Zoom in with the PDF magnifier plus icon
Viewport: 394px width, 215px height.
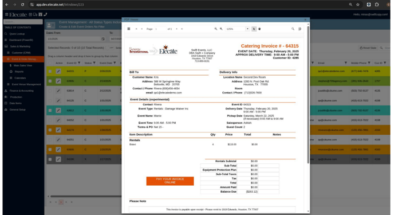221,29
